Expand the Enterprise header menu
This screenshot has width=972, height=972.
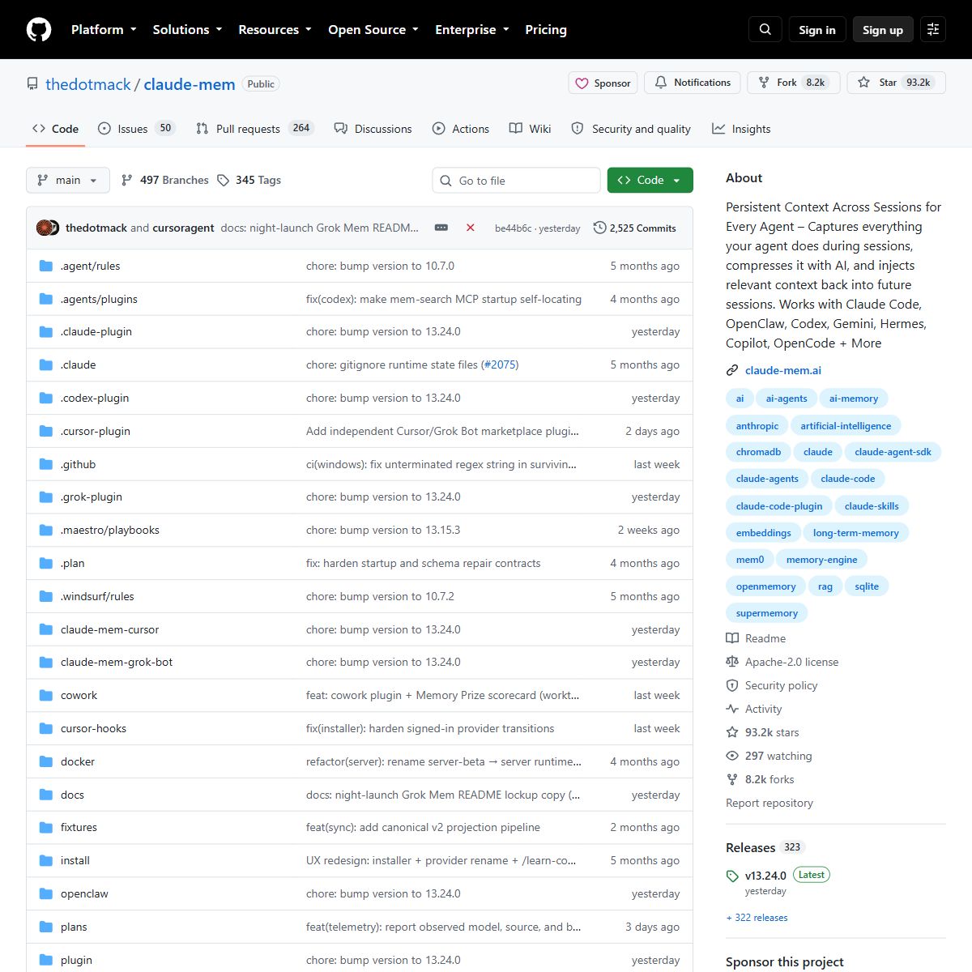click(x=472, y=29)
